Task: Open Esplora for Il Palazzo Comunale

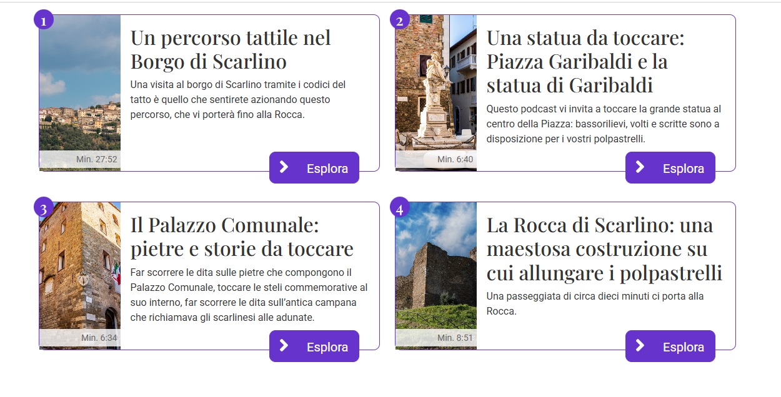Action: [x=314, y=346]
